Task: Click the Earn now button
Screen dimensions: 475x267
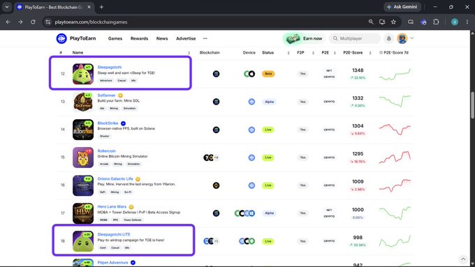Action: [304, 38]
